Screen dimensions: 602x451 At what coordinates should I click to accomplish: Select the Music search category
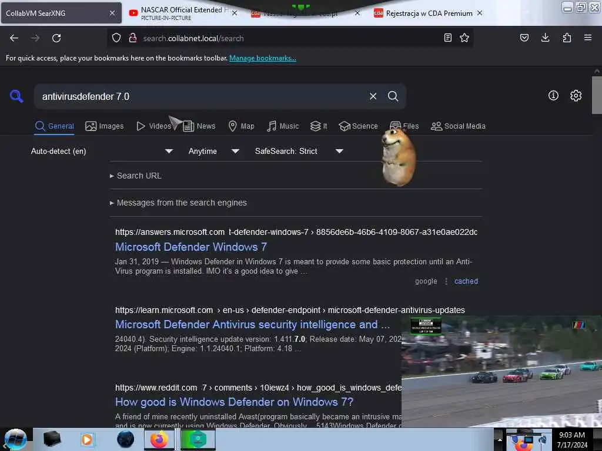click(x=283, y=126)
